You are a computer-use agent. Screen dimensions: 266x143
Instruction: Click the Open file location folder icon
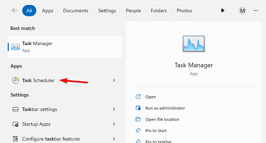[x=138, y=119]
